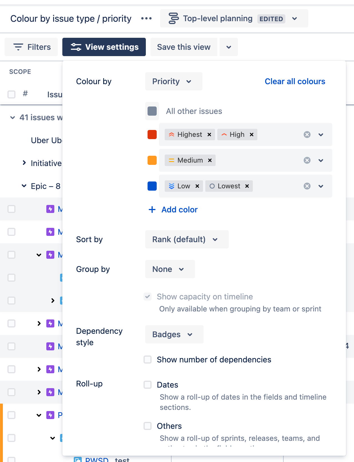Screen dimensions: 354x462
Task: Click the first purple epic icon under Epic – 8
Action: pos(50,209)
